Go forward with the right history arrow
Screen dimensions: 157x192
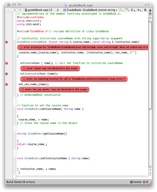(x=20, y=10)
